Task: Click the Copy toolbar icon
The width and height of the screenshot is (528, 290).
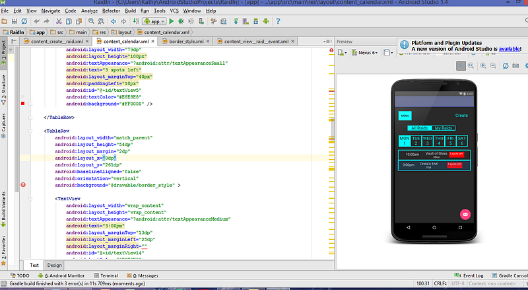Action: tap(69, 21)
